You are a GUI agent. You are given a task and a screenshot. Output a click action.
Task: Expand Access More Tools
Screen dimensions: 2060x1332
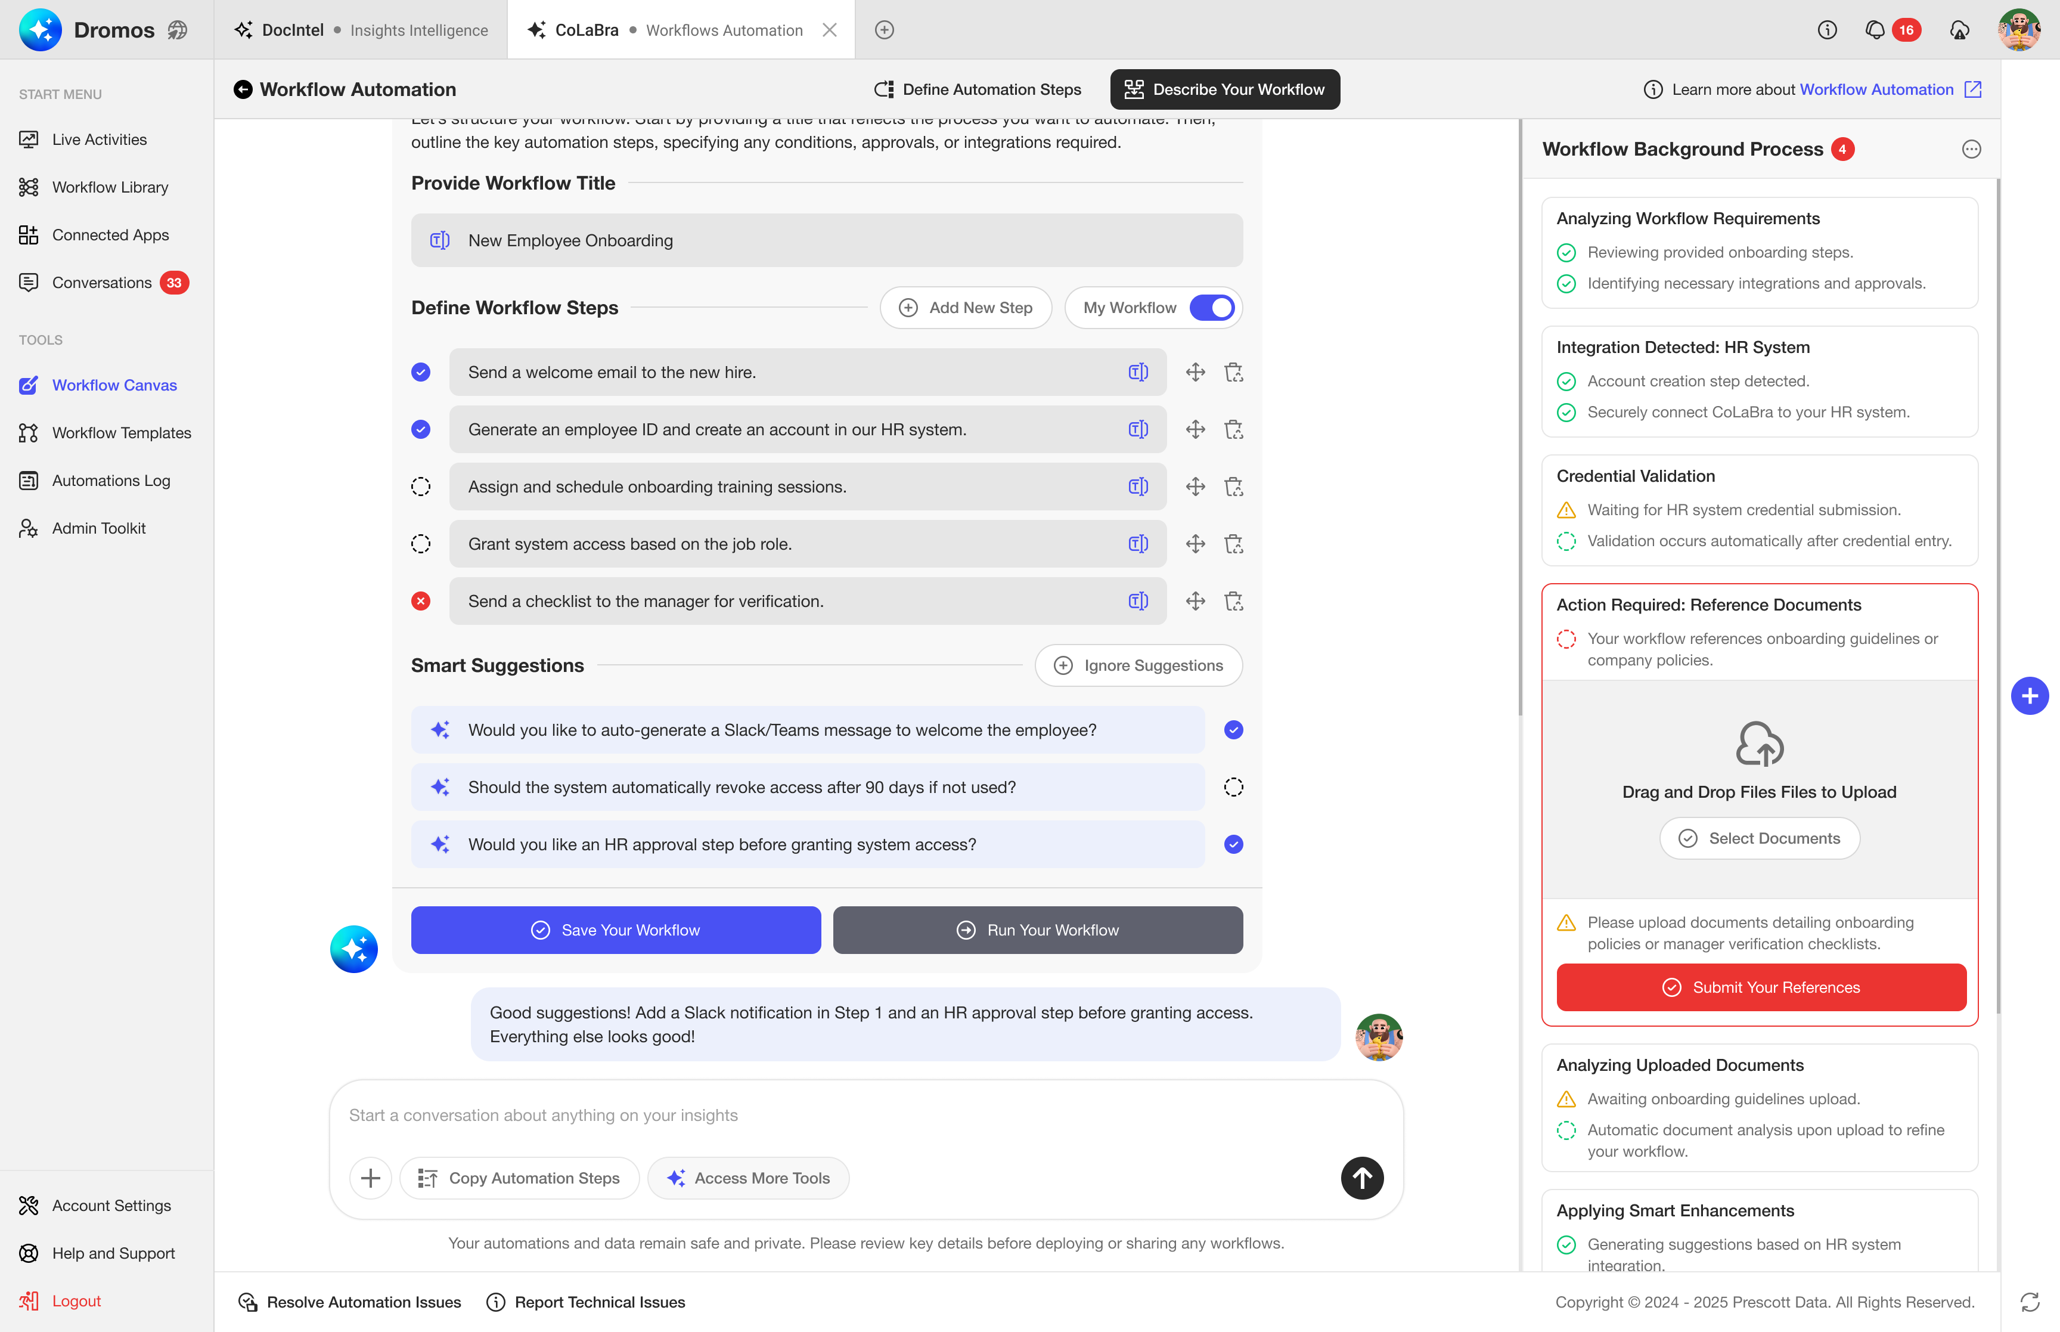(747, 1178)
